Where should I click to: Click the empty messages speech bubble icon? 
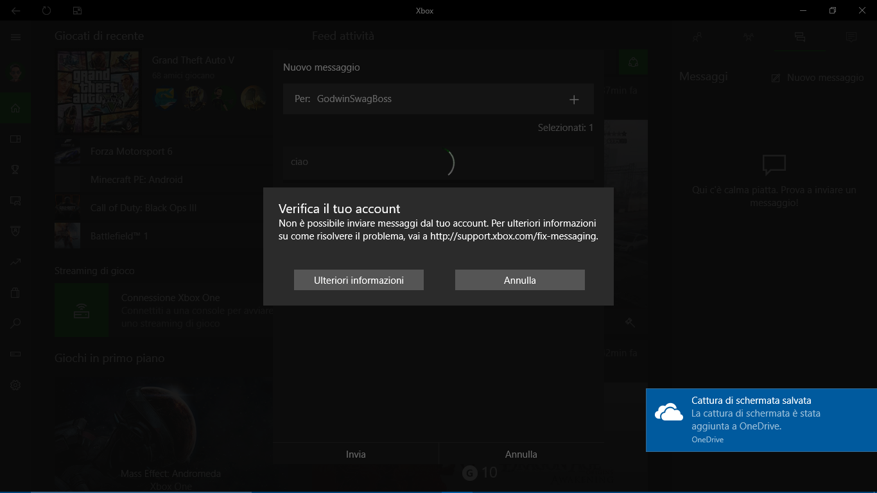(x=774, y=165)
